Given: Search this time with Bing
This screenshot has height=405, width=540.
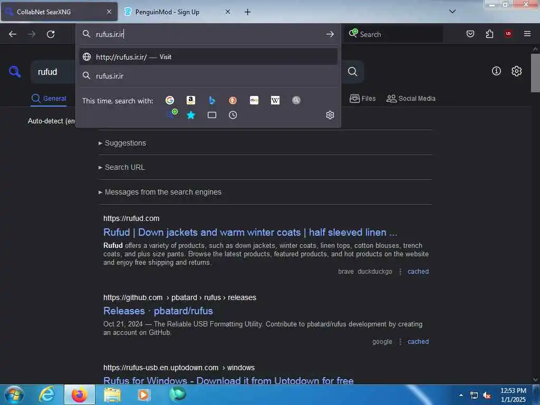Looking at the screenshot, I should [x=212, y=100].
